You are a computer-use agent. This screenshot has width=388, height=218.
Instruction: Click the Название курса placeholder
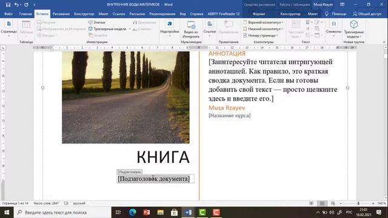coord(229,116)
